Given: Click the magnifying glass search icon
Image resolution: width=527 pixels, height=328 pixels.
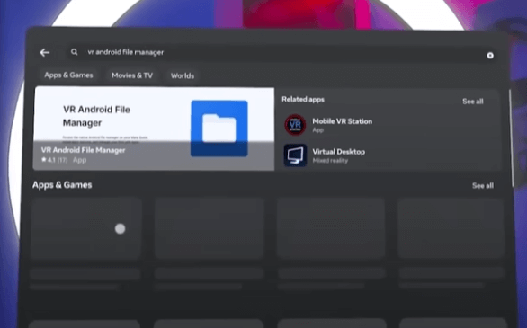Looking at the screenshot, I should (x=75, y=52).
